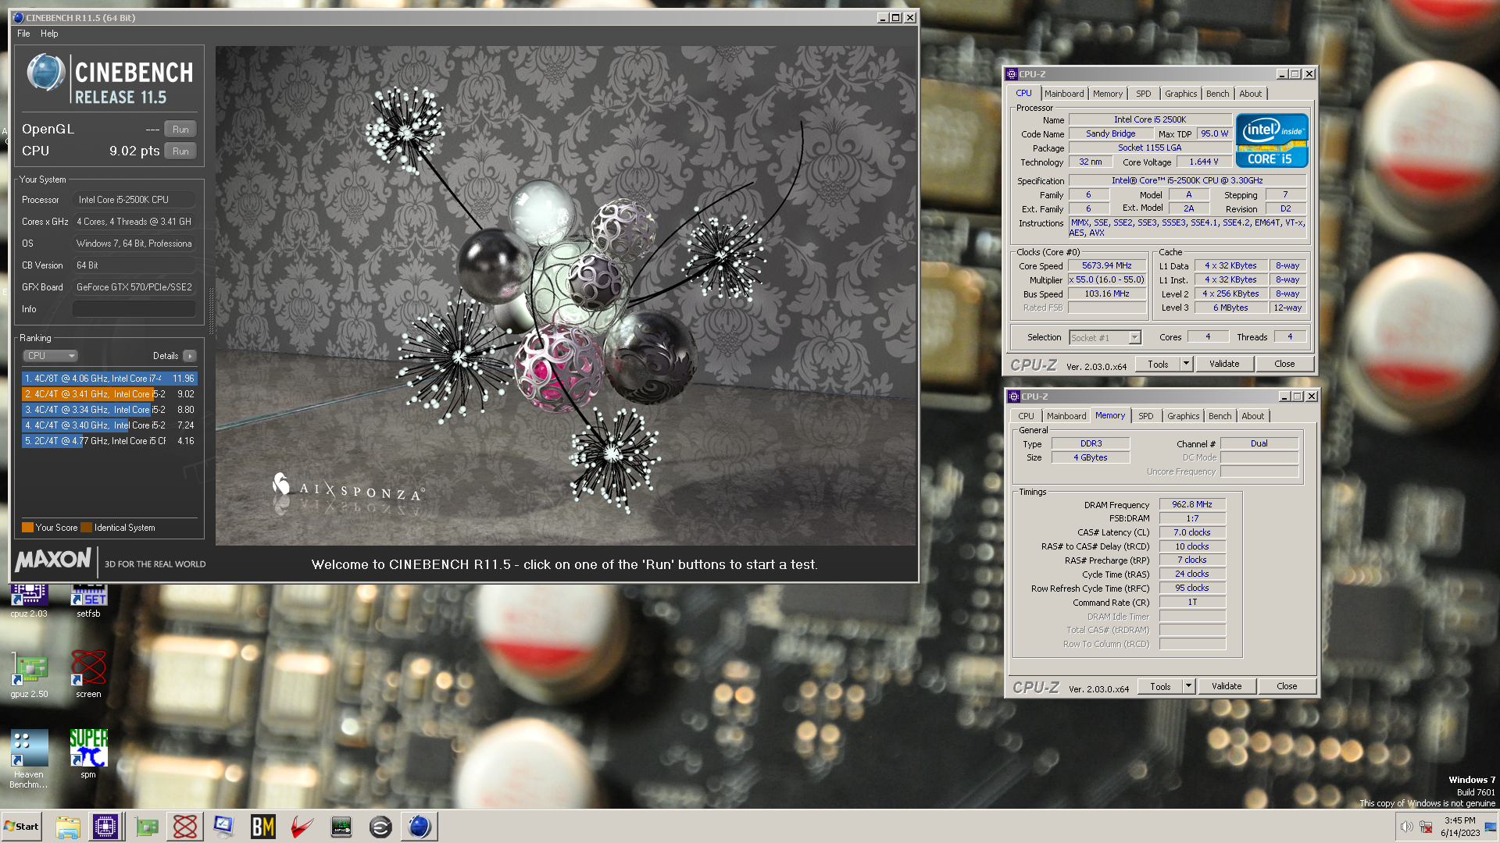This screenshot has height=843, width=1500.
Task: Click Validate in upper CPU-Z window
Action: (x=1224, y=364)
